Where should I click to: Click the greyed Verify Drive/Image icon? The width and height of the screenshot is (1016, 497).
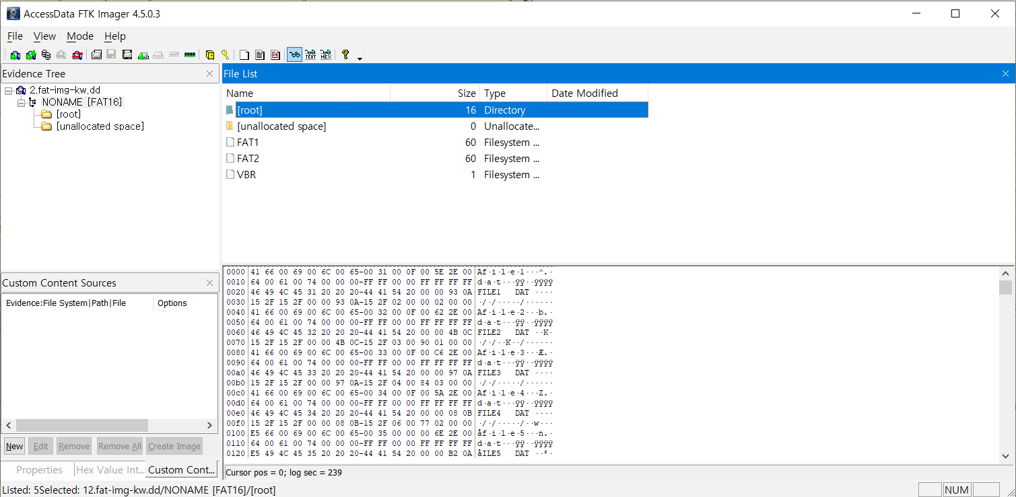174,55
